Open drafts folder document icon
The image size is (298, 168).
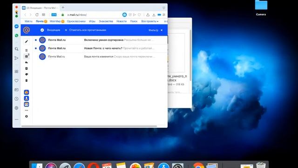click(x=27, y=69)
